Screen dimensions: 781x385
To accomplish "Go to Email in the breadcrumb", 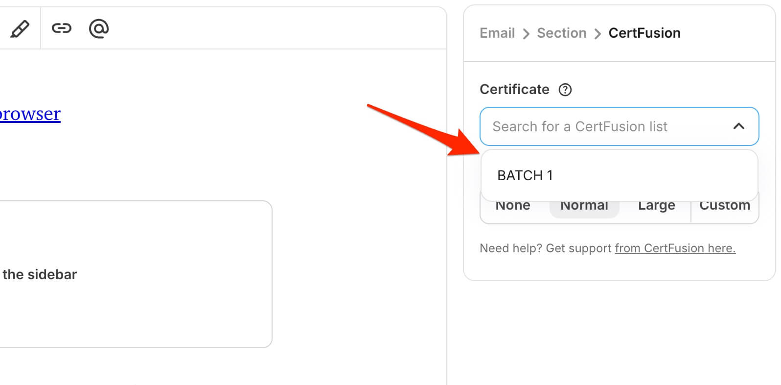I will coord(497,33).
